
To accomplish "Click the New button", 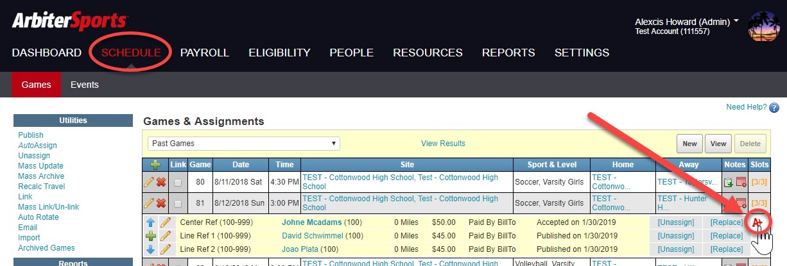I will pos(689,144).
